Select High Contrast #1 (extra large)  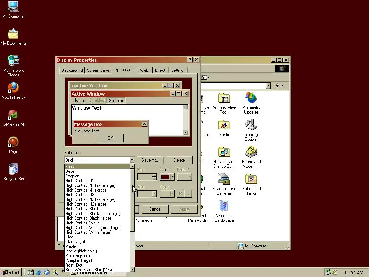(97, 185)
